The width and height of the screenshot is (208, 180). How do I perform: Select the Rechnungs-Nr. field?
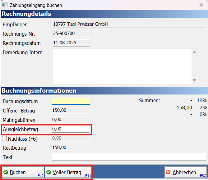[71, 34]
